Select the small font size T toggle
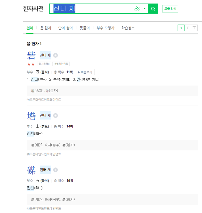Screen dimensions: 202x213 tap(181, 28)
